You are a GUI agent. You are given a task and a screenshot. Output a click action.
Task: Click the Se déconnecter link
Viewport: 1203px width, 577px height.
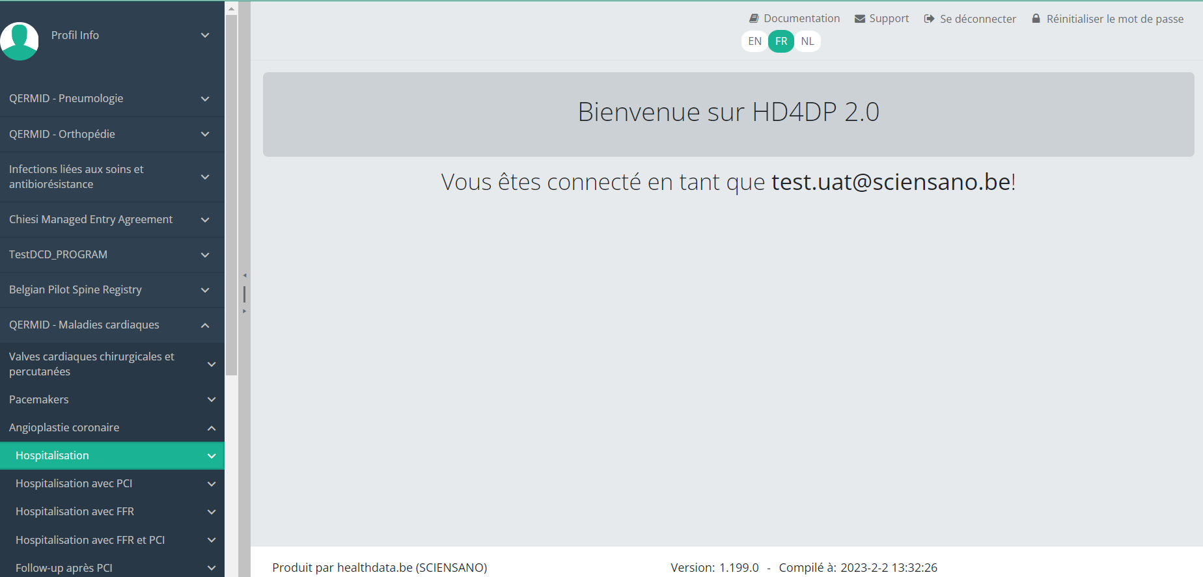978,19
